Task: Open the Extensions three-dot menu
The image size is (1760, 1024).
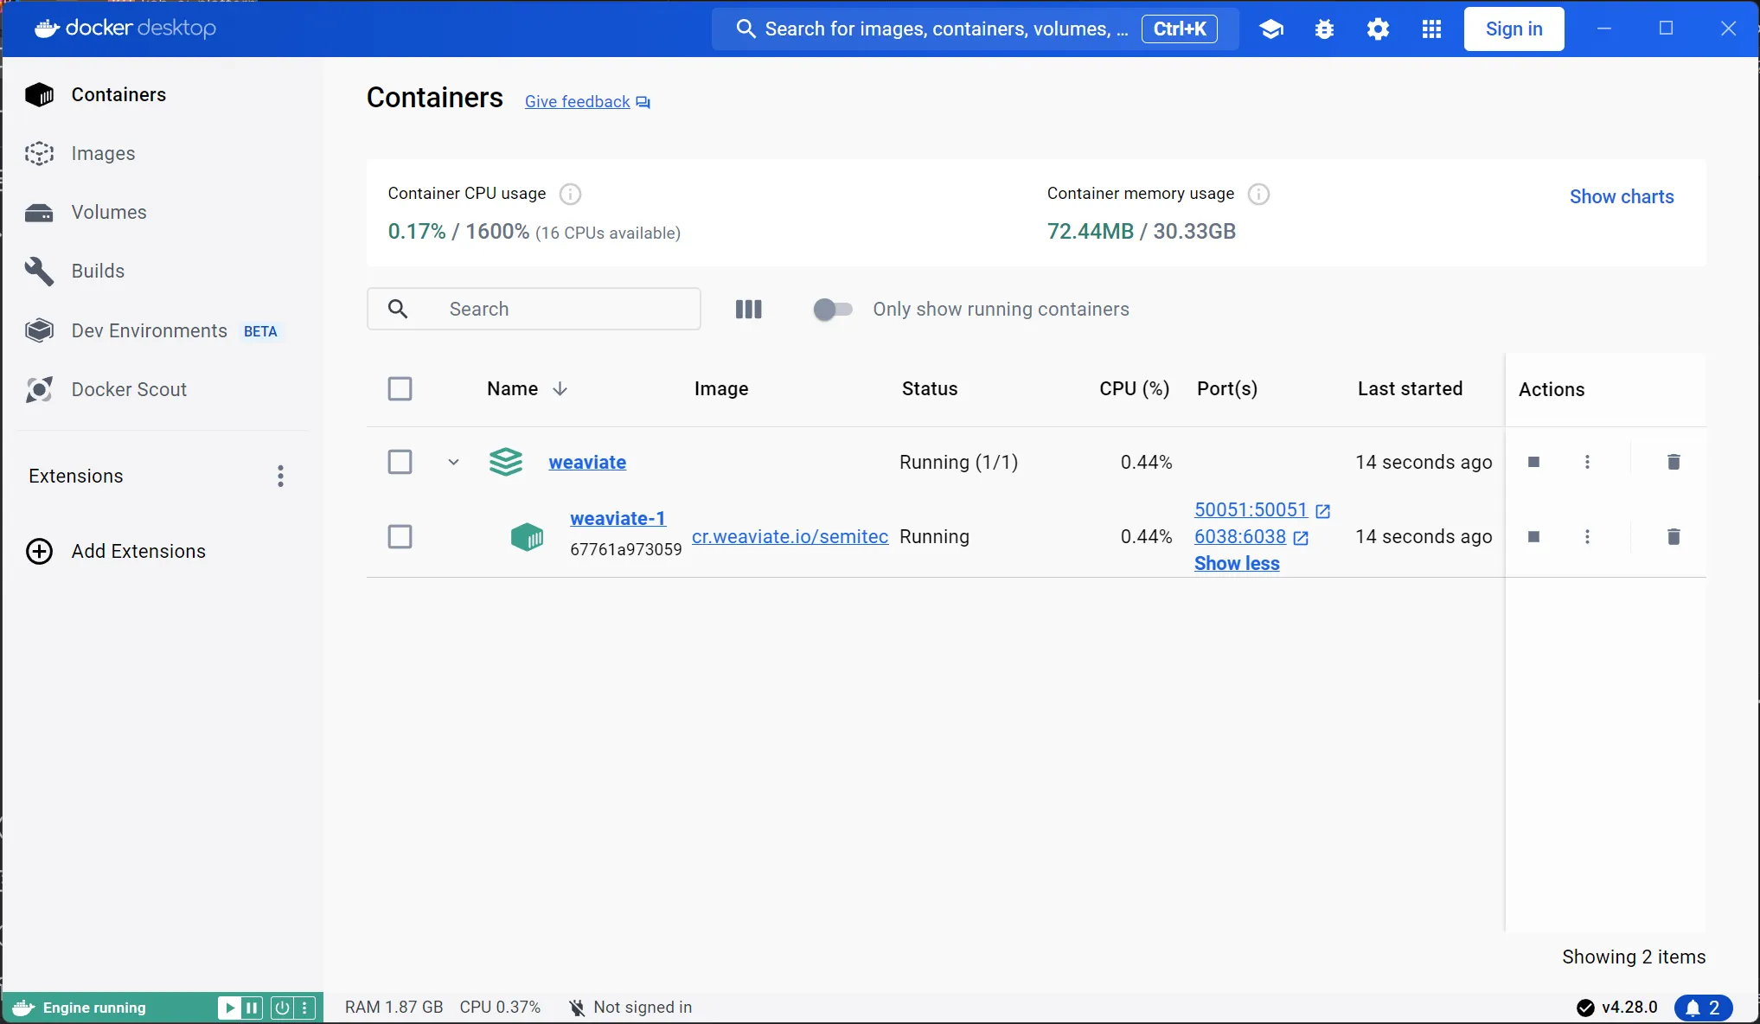Action: 280,476
